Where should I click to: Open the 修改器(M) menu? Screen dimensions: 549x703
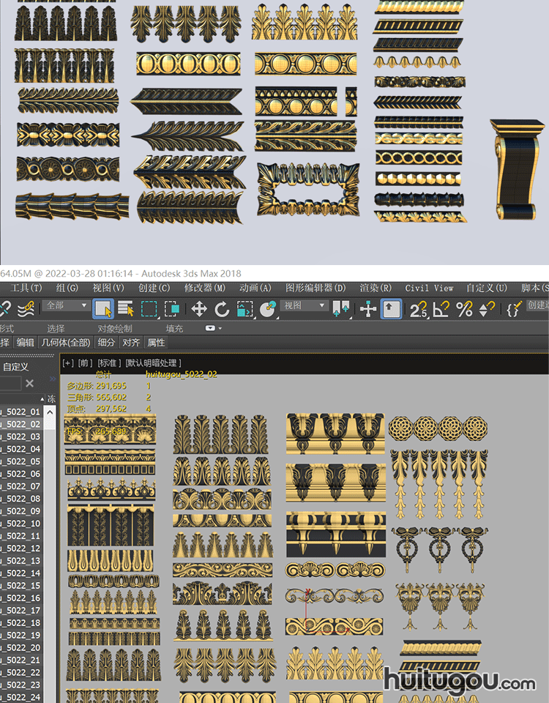204,288
